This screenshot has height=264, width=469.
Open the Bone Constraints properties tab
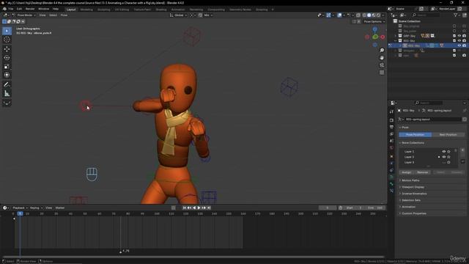coord(391,191)
